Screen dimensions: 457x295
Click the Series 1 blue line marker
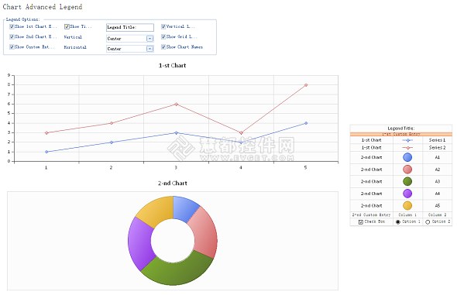407,140
